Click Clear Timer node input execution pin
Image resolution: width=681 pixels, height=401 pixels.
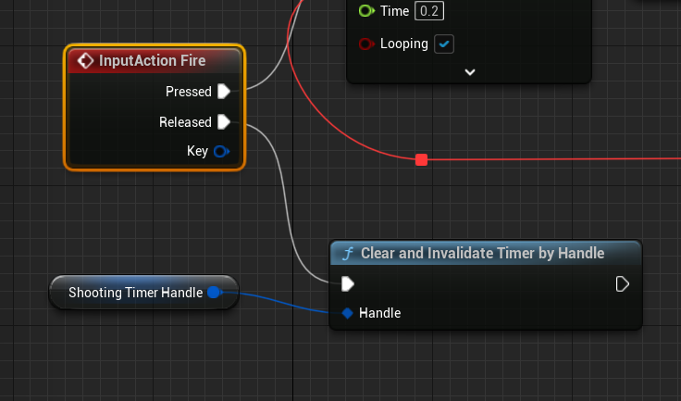click(x=348, y=284)
